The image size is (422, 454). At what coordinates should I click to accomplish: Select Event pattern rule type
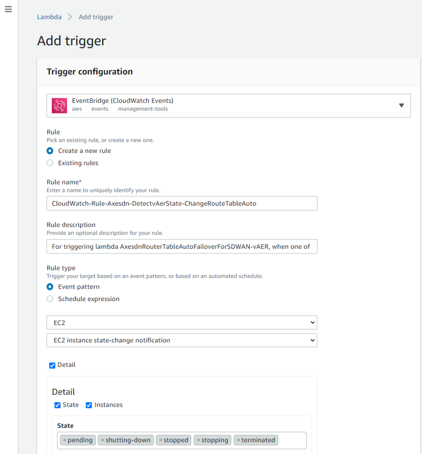(x=50, y=287)
